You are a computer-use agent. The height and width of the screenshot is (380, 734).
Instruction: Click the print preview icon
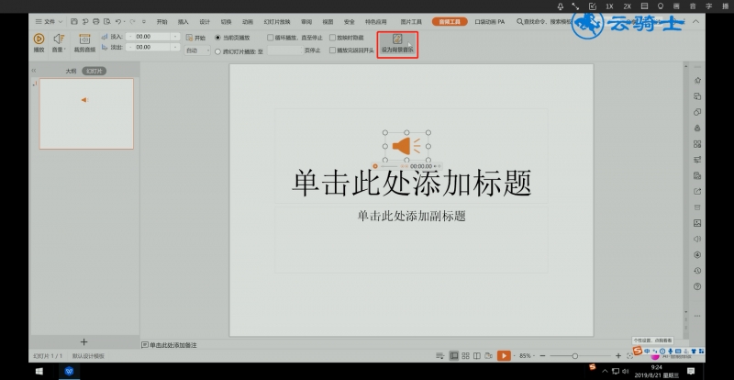107,21
